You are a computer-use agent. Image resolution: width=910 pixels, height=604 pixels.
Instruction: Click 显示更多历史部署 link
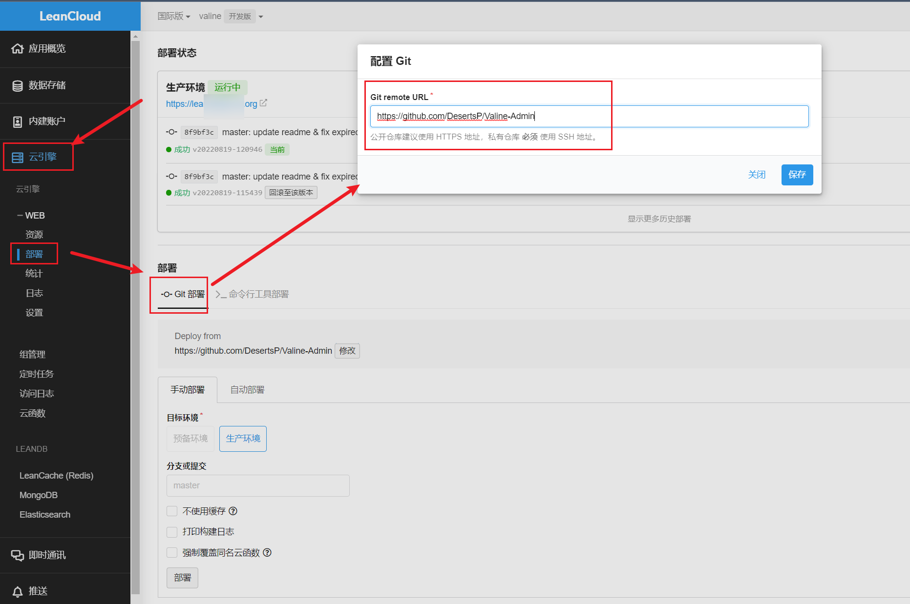tap(659, 219)
